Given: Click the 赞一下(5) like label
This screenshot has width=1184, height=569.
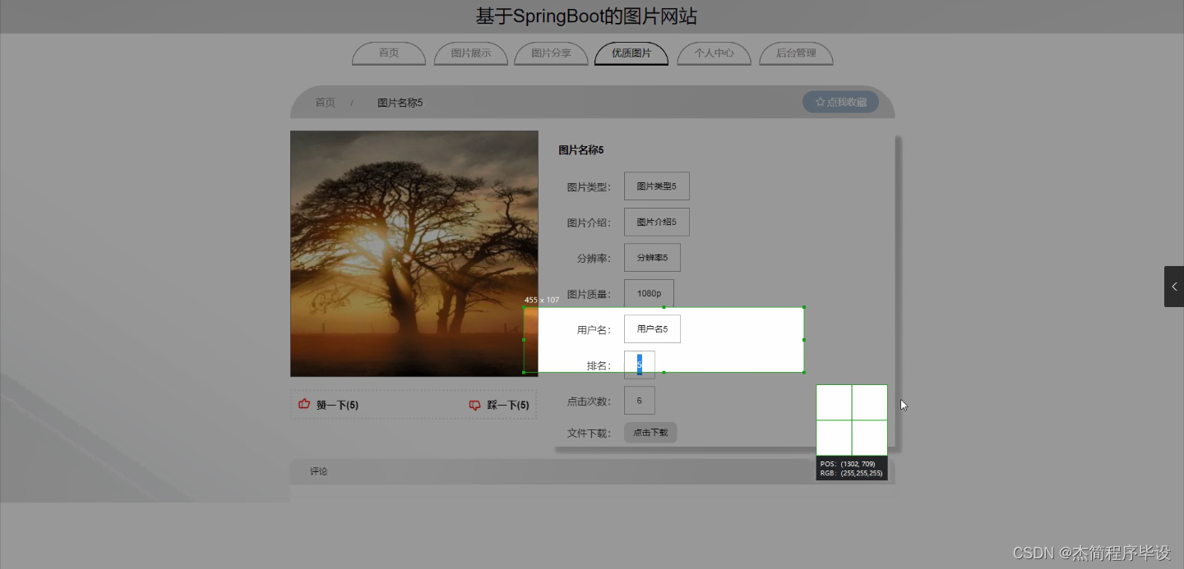Looking at the screenshot, I should click(337, 405).
